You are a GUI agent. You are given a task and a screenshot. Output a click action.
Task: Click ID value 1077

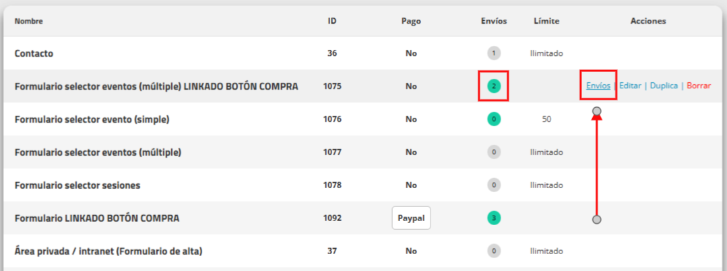332,152
